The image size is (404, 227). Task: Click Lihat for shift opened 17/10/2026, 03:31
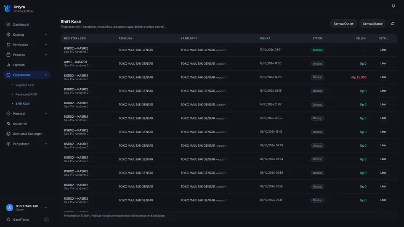pyautogui.click(x=383, y=50)
